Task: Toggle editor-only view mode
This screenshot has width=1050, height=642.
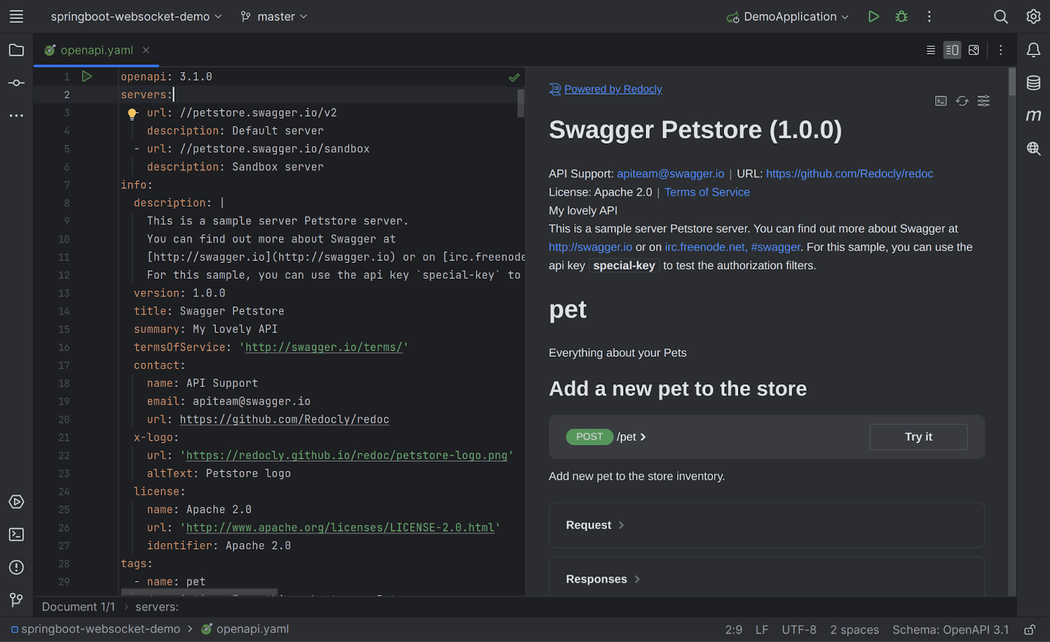Action: click(x=930, y=50)
